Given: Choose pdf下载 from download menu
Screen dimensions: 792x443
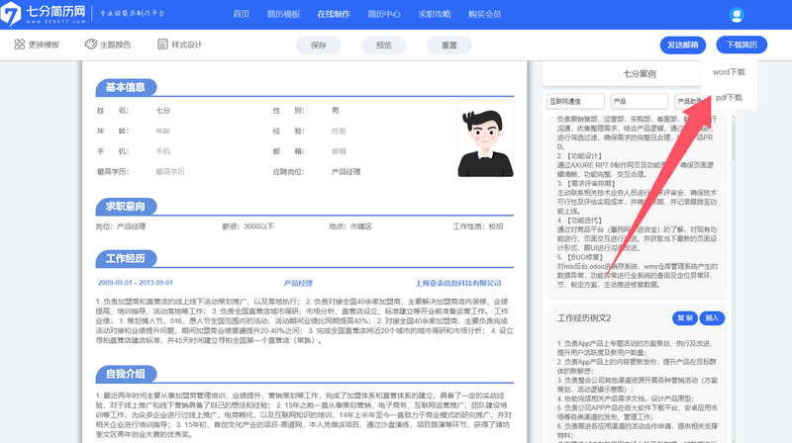Looking at the screenshot, I should tap(729, 97).
